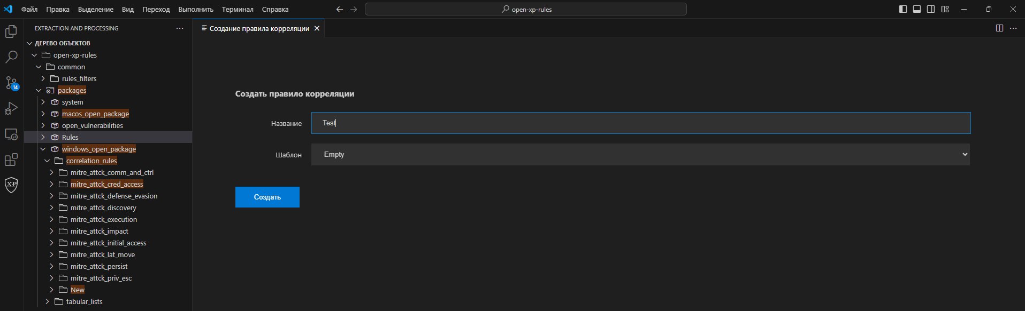This screenshot has width=1025, height=311.
Task: Toggle the bottom panel layout
Action: pos(917,9)
